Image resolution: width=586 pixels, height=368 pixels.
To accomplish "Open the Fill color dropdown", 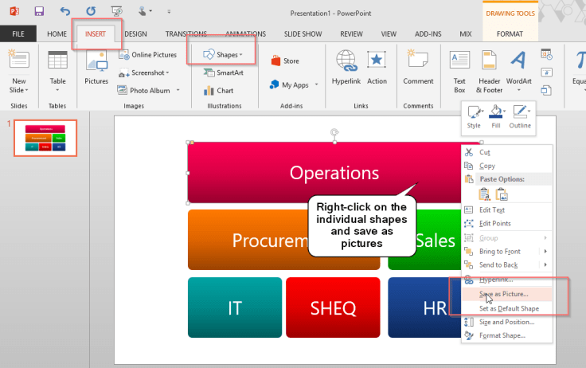I will (x=496, y=115).
